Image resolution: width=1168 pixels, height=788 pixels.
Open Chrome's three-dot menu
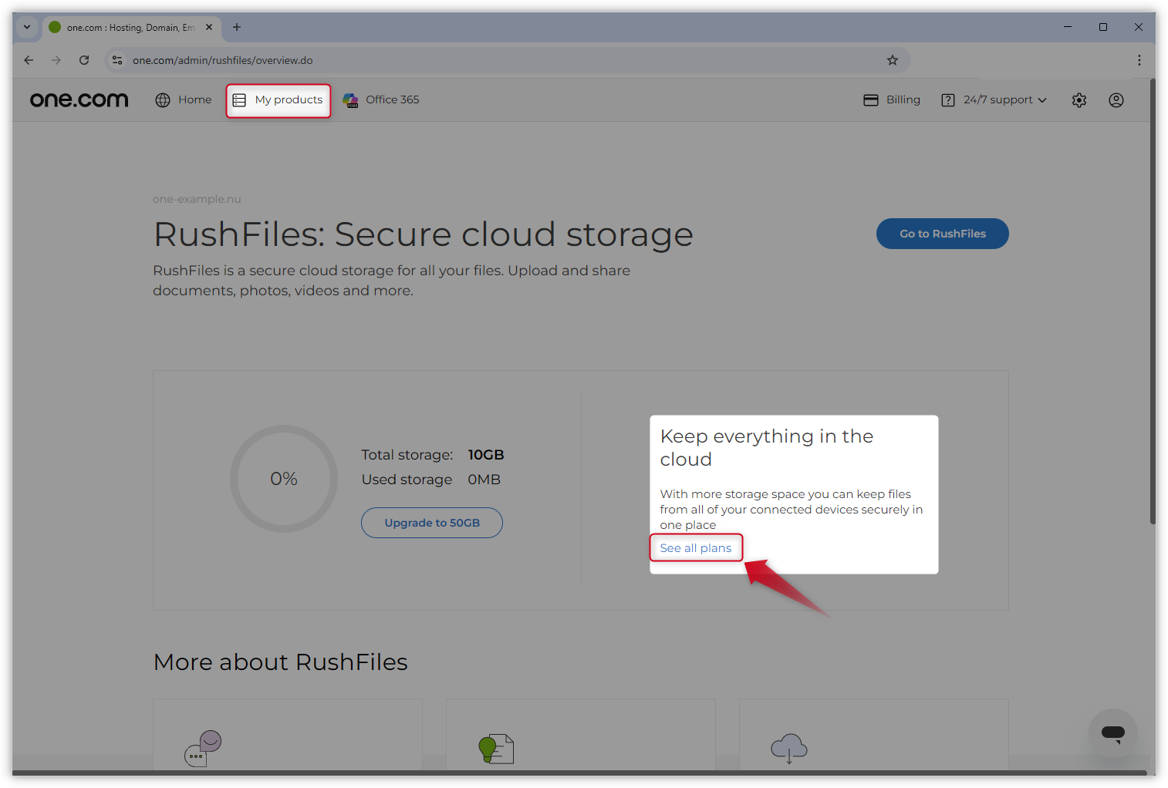point(1139,60)
